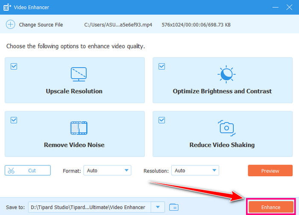The width and height of the screenshot is (299, 215).
Task: Click the Enhance button
Action: pos(271,207)
